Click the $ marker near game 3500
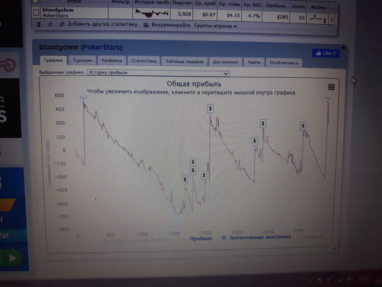 point(303,126)
